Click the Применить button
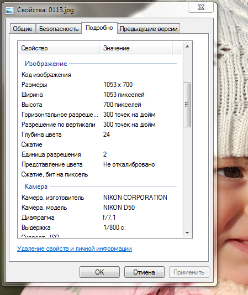The width and height of the screenshot is (248, 295). coord(189,272)
